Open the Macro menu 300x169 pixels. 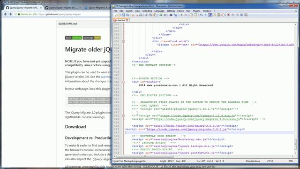(180, 11)
